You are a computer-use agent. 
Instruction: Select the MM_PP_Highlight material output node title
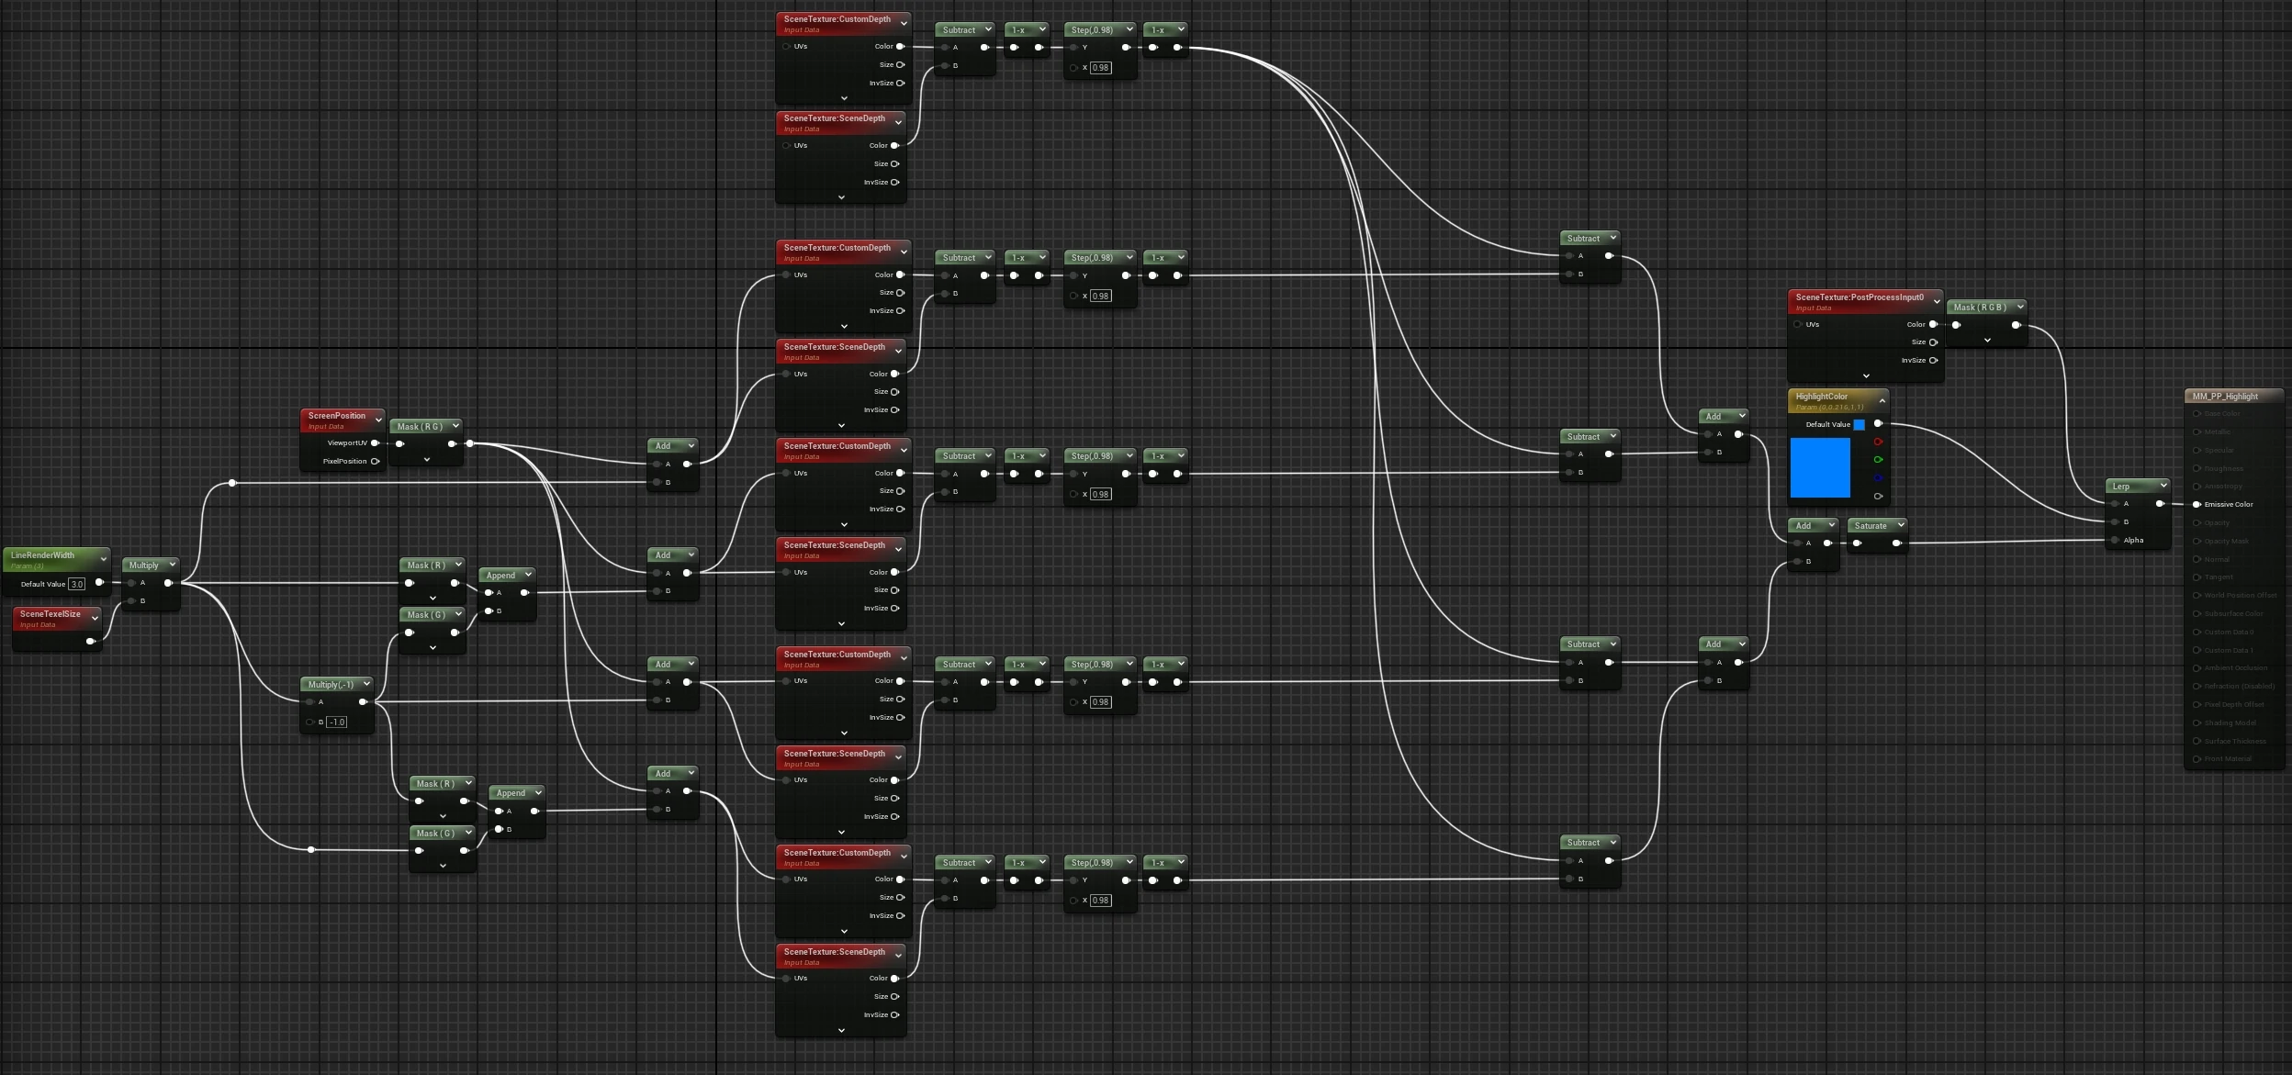pos(2224,396)
